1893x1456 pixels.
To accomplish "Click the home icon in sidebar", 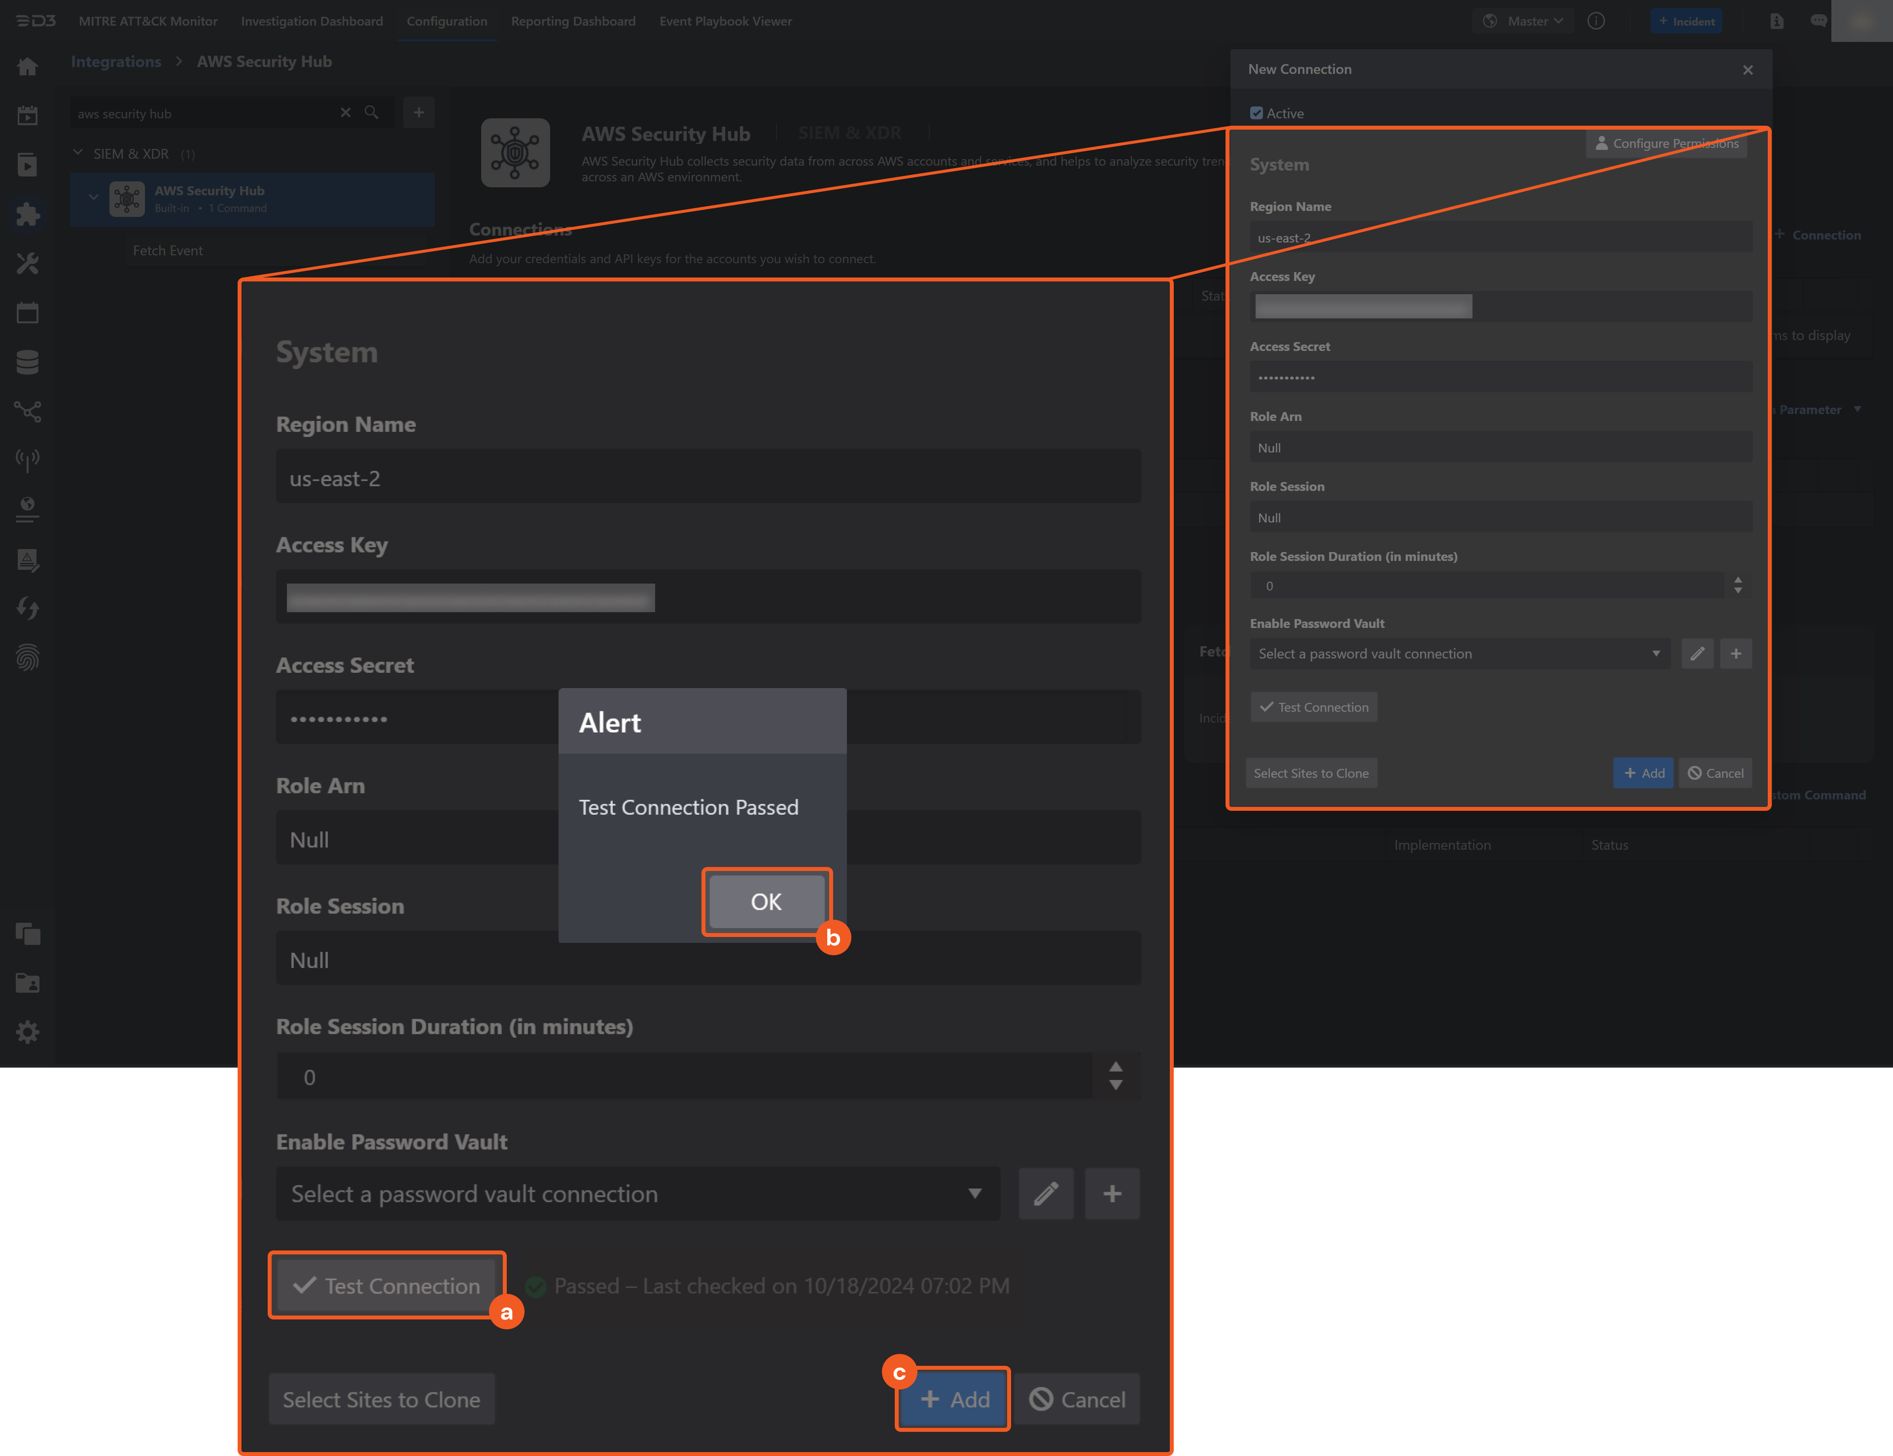I will click(28, 67).
